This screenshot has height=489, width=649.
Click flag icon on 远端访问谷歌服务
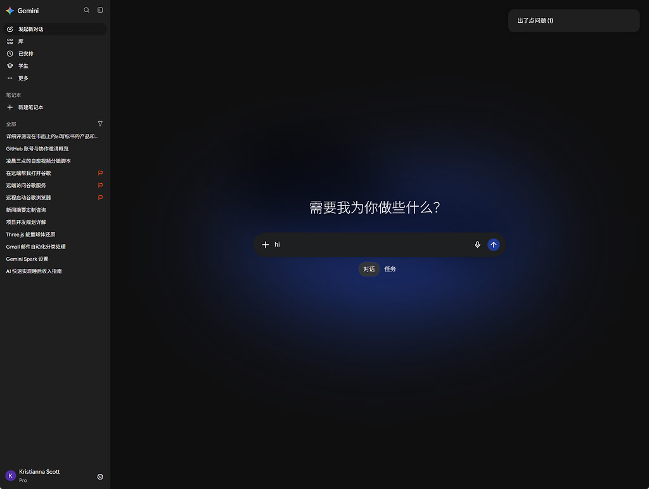coord(100,185)
